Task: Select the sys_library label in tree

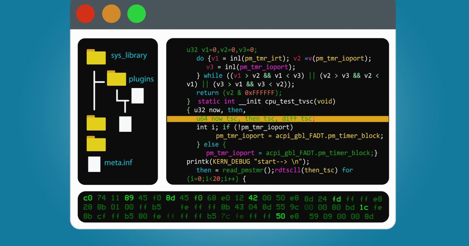Action: (x=129, y=55)
